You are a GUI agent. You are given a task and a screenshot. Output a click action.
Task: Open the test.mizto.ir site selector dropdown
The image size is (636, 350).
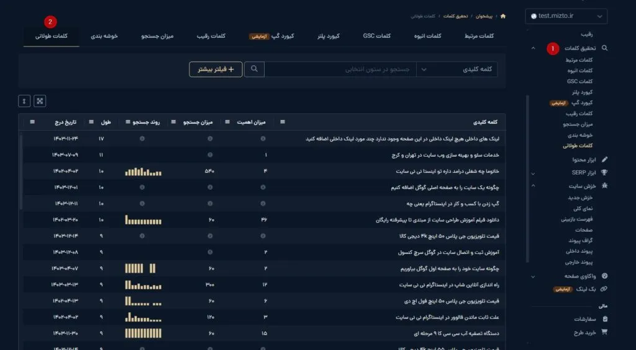pyautogui.click(x=566, y=16)
